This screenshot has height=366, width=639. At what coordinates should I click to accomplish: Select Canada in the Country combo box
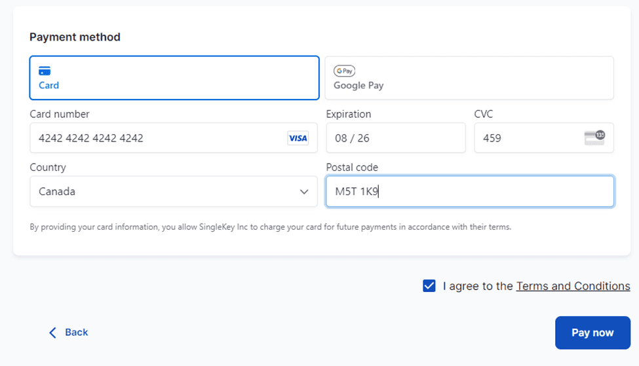164,192
